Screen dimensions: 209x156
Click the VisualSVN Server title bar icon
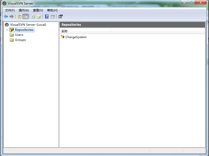point(4,4)
